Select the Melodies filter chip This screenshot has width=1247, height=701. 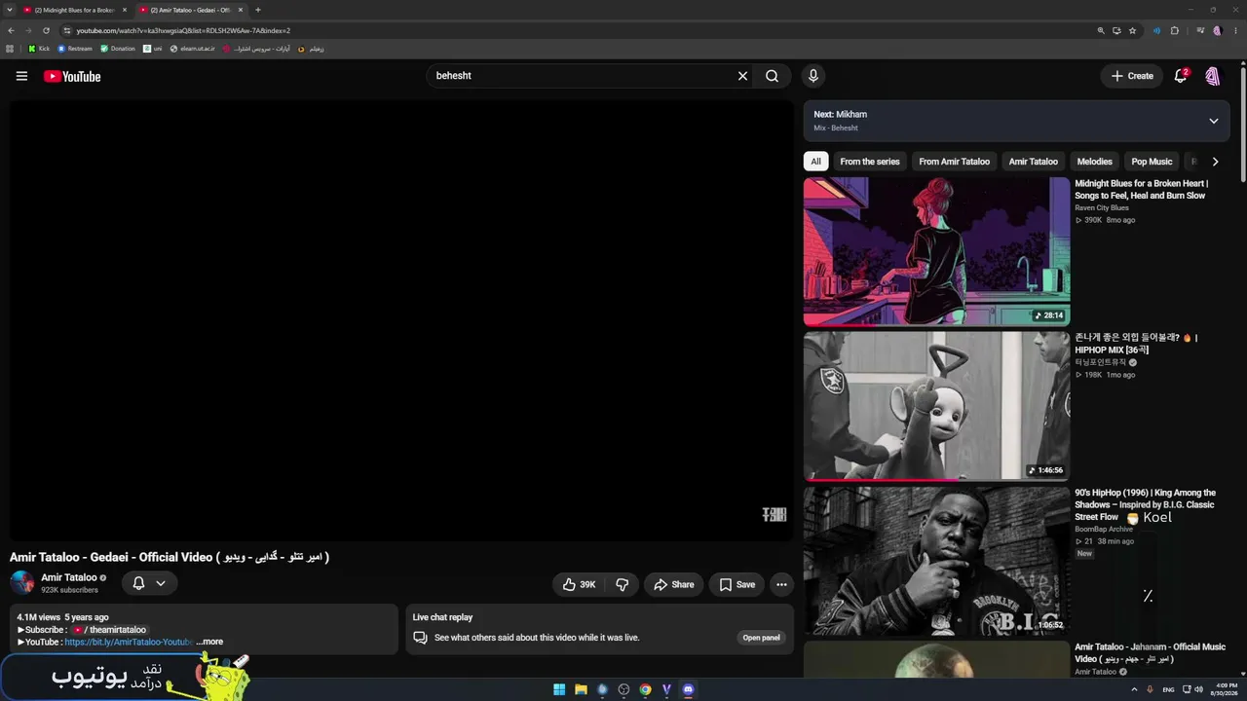click(x=1094, y=162)
